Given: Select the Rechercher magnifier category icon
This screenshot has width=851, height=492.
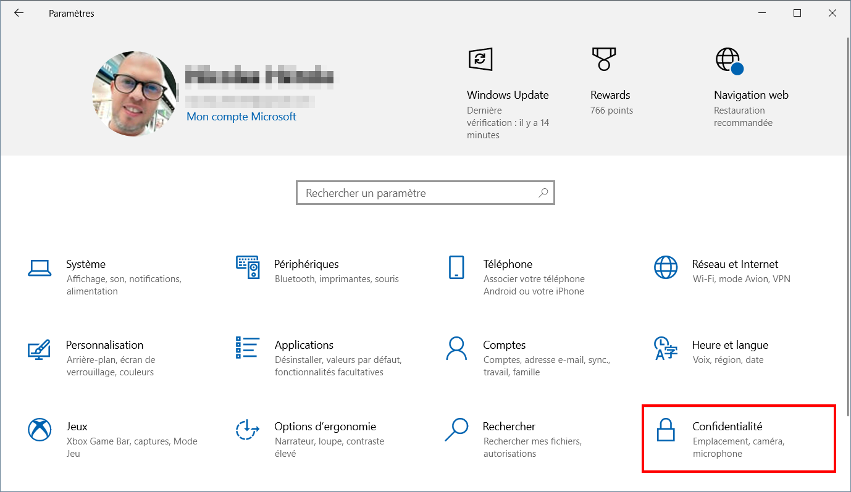Looking at the screenshot, I should (456, 430).
